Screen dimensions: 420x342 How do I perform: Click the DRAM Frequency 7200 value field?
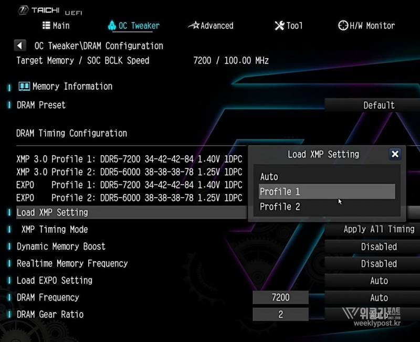tap(280, 297)
